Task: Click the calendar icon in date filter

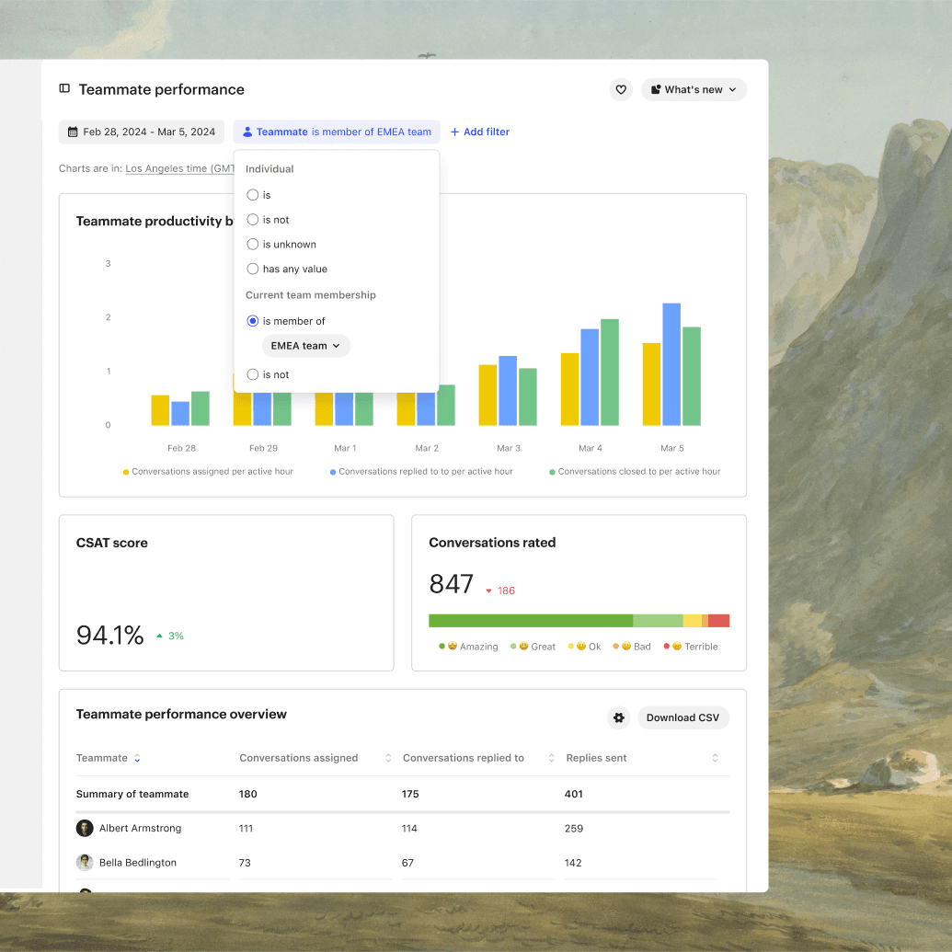Action: point(73,132)
